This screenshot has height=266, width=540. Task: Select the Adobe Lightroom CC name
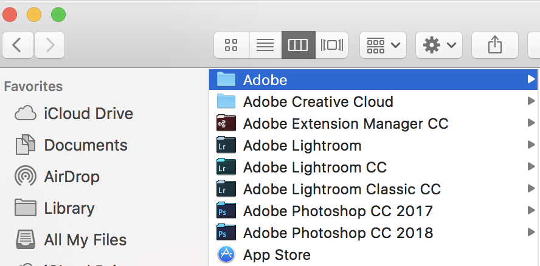[x=315, y=168]
